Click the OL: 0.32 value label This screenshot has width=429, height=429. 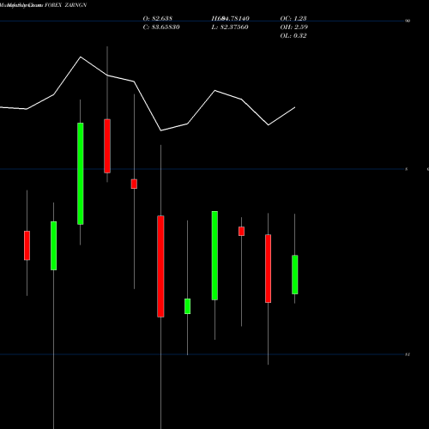pos(293,35)
